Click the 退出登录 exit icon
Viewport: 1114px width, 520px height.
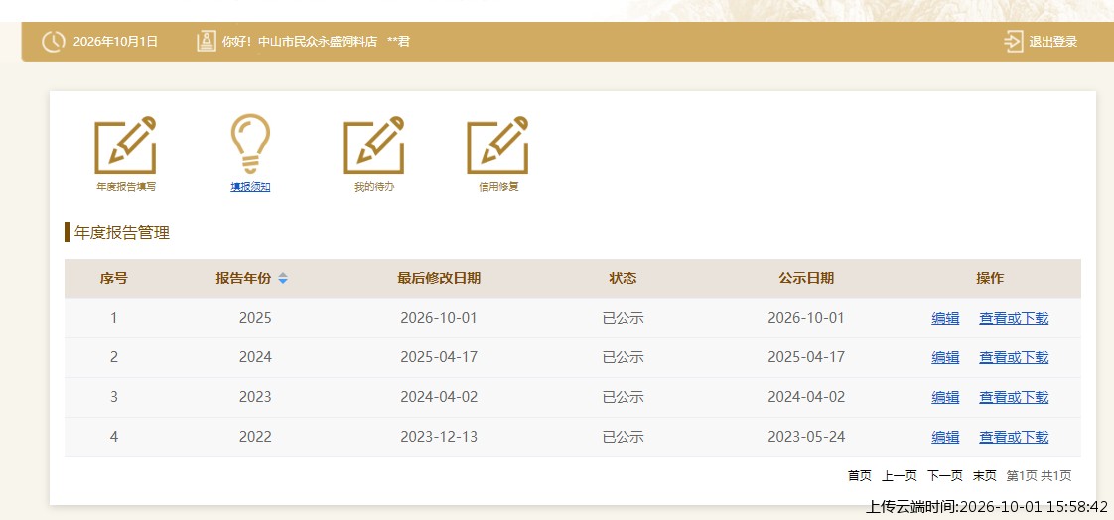coord(1013,42)
